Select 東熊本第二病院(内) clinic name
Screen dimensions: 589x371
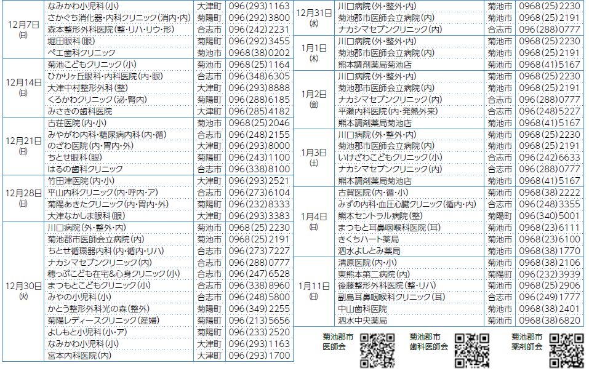pyautogui.click(x=374, y=274)
